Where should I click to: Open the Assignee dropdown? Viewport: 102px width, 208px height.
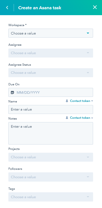[x=51, y=53]
